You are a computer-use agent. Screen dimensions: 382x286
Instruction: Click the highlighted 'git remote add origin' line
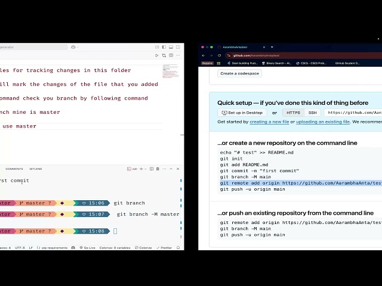tap(301, 183)
